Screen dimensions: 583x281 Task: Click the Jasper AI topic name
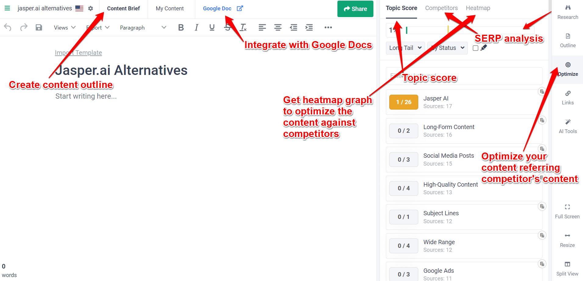coord(436,98)
